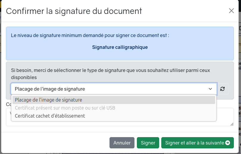
Task: Click the right-arrow circle icon
Action: (228, 143)
